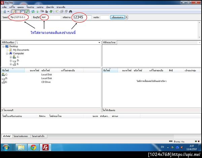Select the E: CD Drive file row
202x158 pixels.
(51, 82)
